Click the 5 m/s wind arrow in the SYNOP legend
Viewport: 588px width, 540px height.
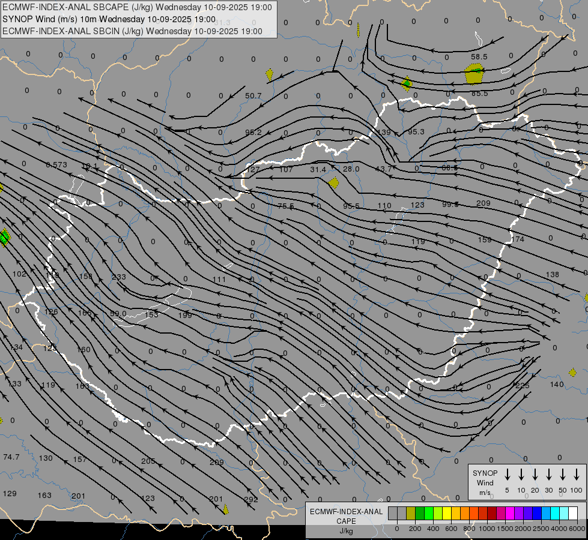point(507,475)
